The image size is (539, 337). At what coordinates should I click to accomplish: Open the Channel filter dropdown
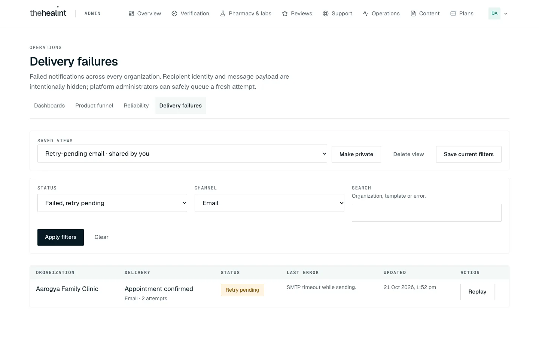(x=269, y=203)
